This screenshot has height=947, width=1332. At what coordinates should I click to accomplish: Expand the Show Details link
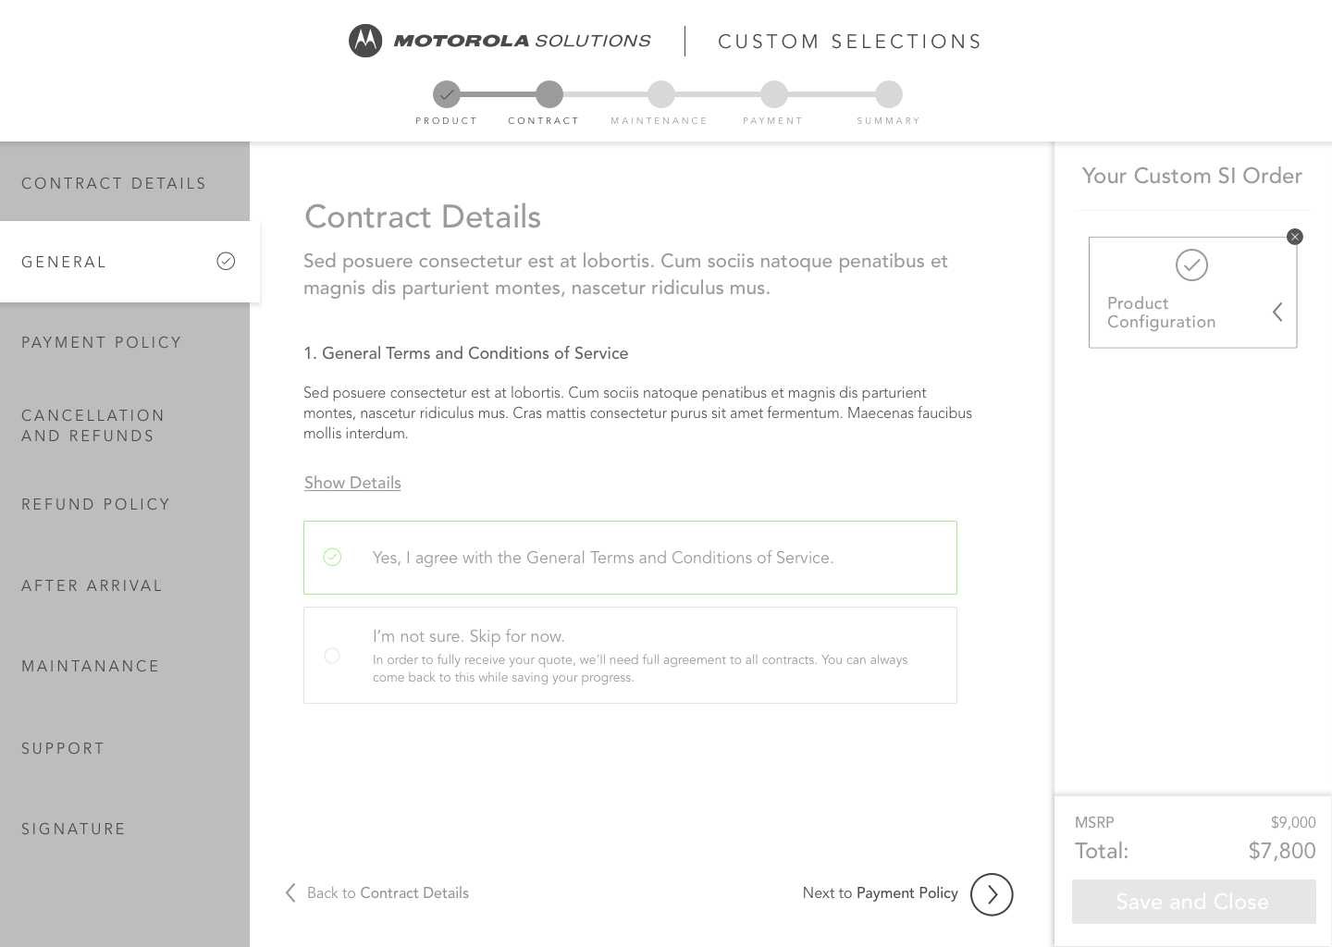[352, 483]
